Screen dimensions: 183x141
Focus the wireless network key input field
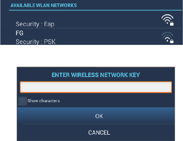pyautogui.click(x=96, y=87)
